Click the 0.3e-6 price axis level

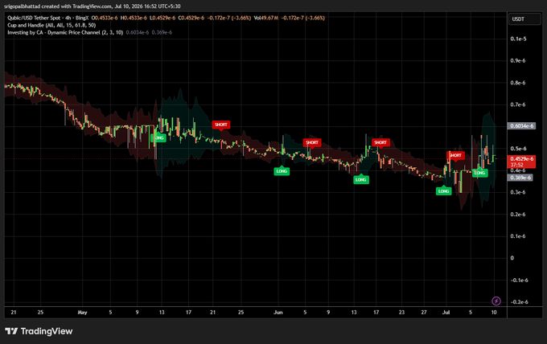518,192
